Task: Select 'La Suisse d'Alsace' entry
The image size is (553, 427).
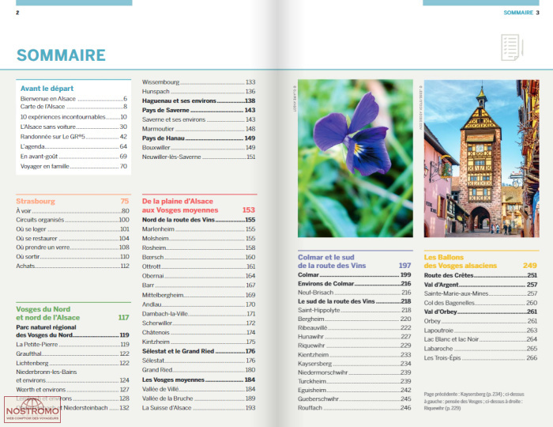Action: 198,407
